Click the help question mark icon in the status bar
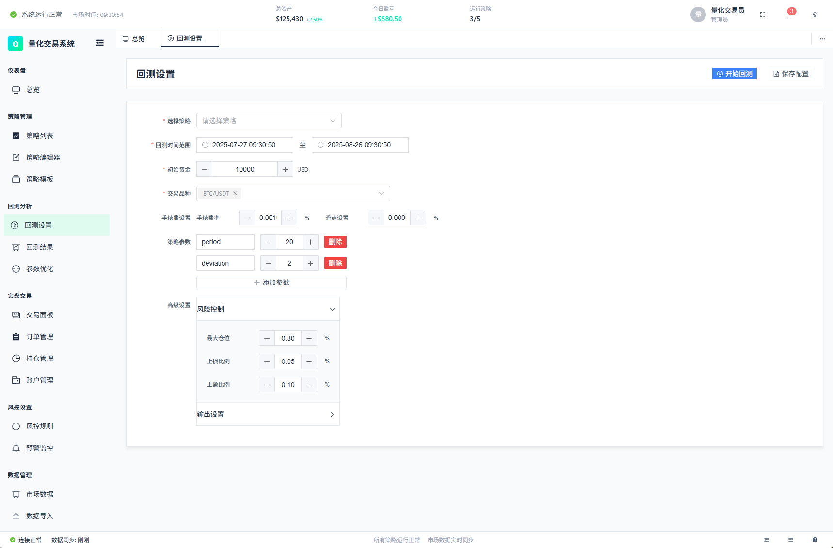Viewport: 833px width, 548px height. click(x=815, y=540)
